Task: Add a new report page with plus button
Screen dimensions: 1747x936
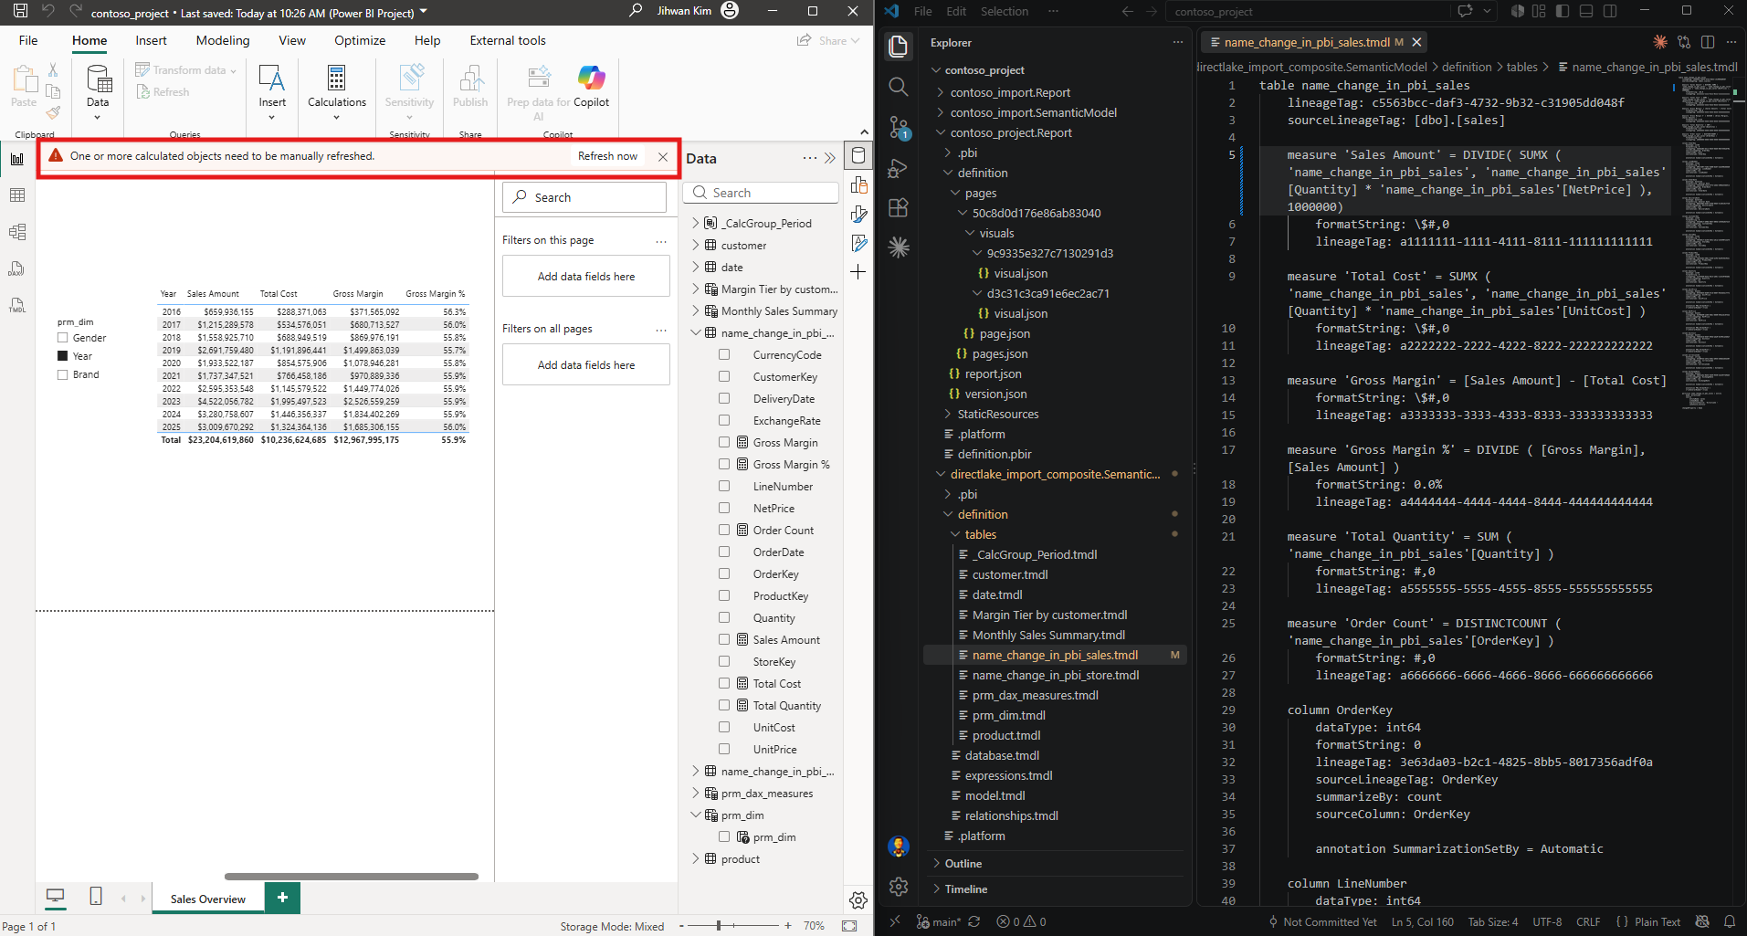Action: tap(282, 898)
